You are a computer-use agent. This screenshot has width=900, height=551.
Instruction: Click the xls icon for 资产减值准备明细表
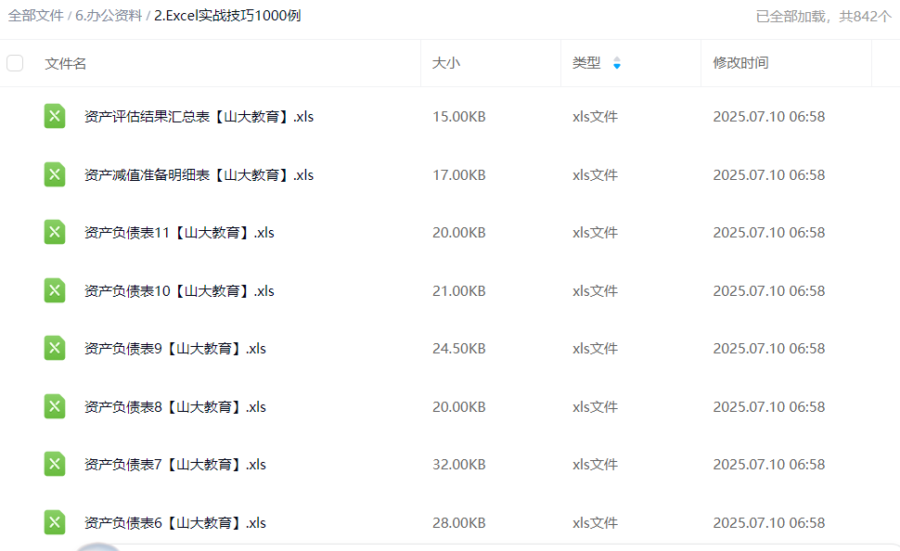coord(55,174)
